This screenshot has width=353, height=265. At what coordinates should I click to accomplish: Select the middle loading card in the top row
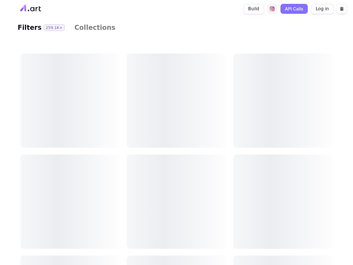(x=176, y=100)
